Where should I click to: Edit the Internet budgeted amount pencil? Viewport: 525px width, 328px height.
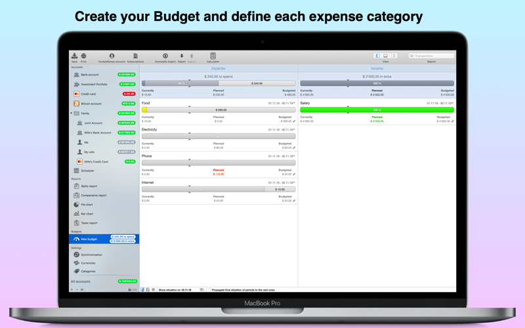coord(294,201)
